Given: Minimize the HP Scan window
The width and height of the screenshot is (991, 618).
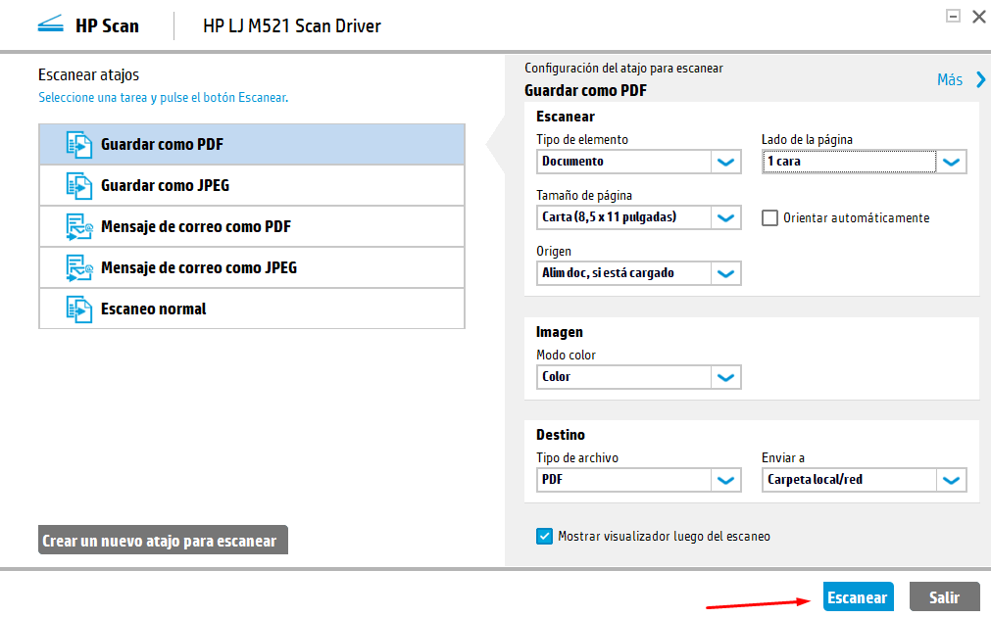Looking at the screenshot, I should pos(953,17).
